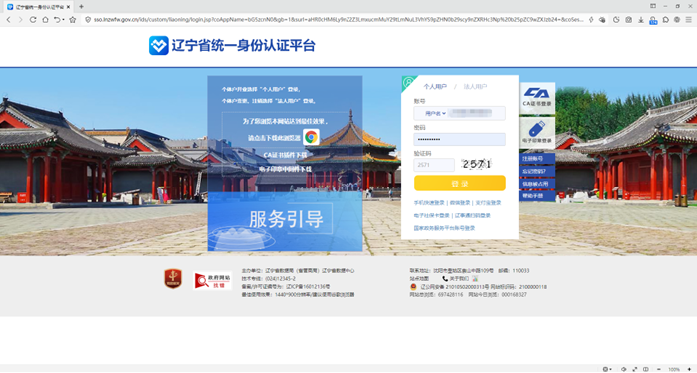Reload the page with the refresh icon
Image resolution: width=697 pixels, height=373 pixels.
33,20
